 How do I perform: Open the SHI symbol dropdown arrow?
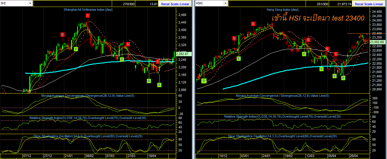[30, 3]
